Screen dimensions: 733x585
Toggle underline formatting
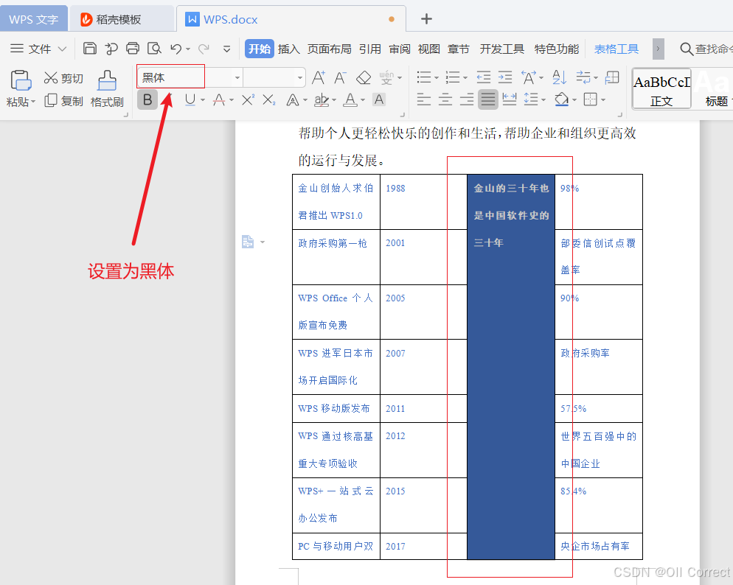pos(190,99)
